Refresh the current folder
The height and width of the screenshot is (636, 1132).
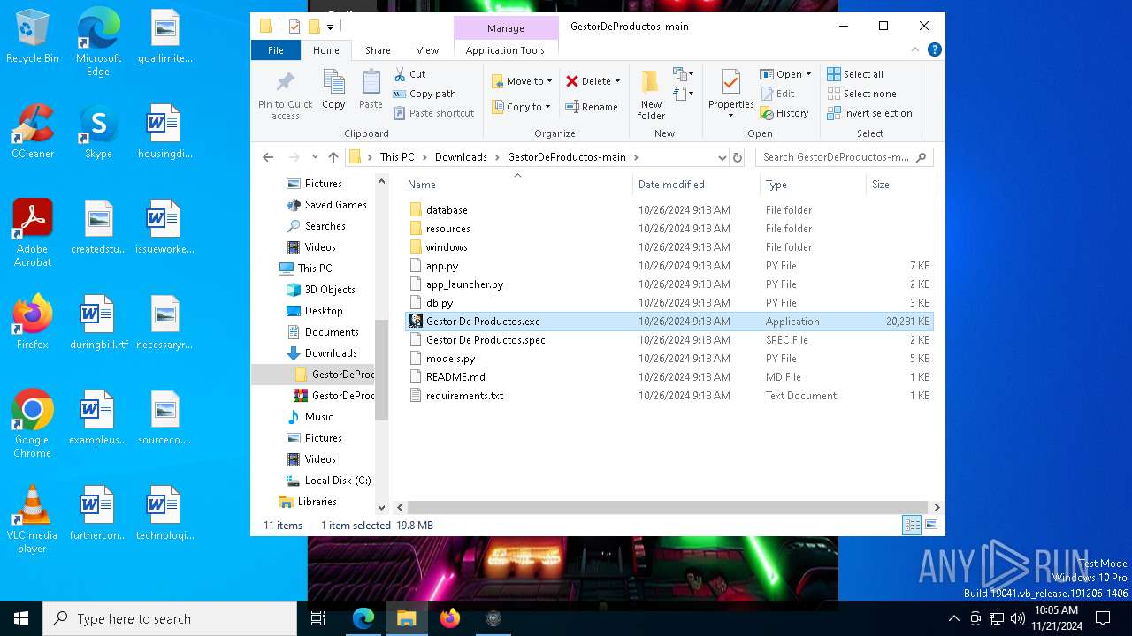pos(738,157)
